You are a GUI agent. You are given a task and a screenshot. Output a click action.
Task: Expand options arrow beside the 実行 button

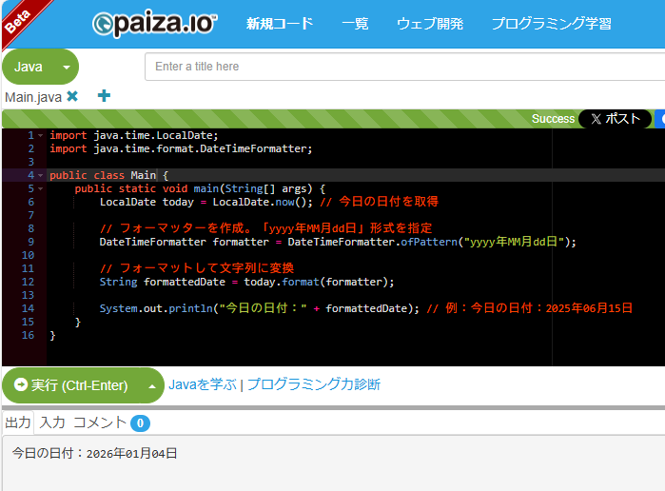[151, 385]
